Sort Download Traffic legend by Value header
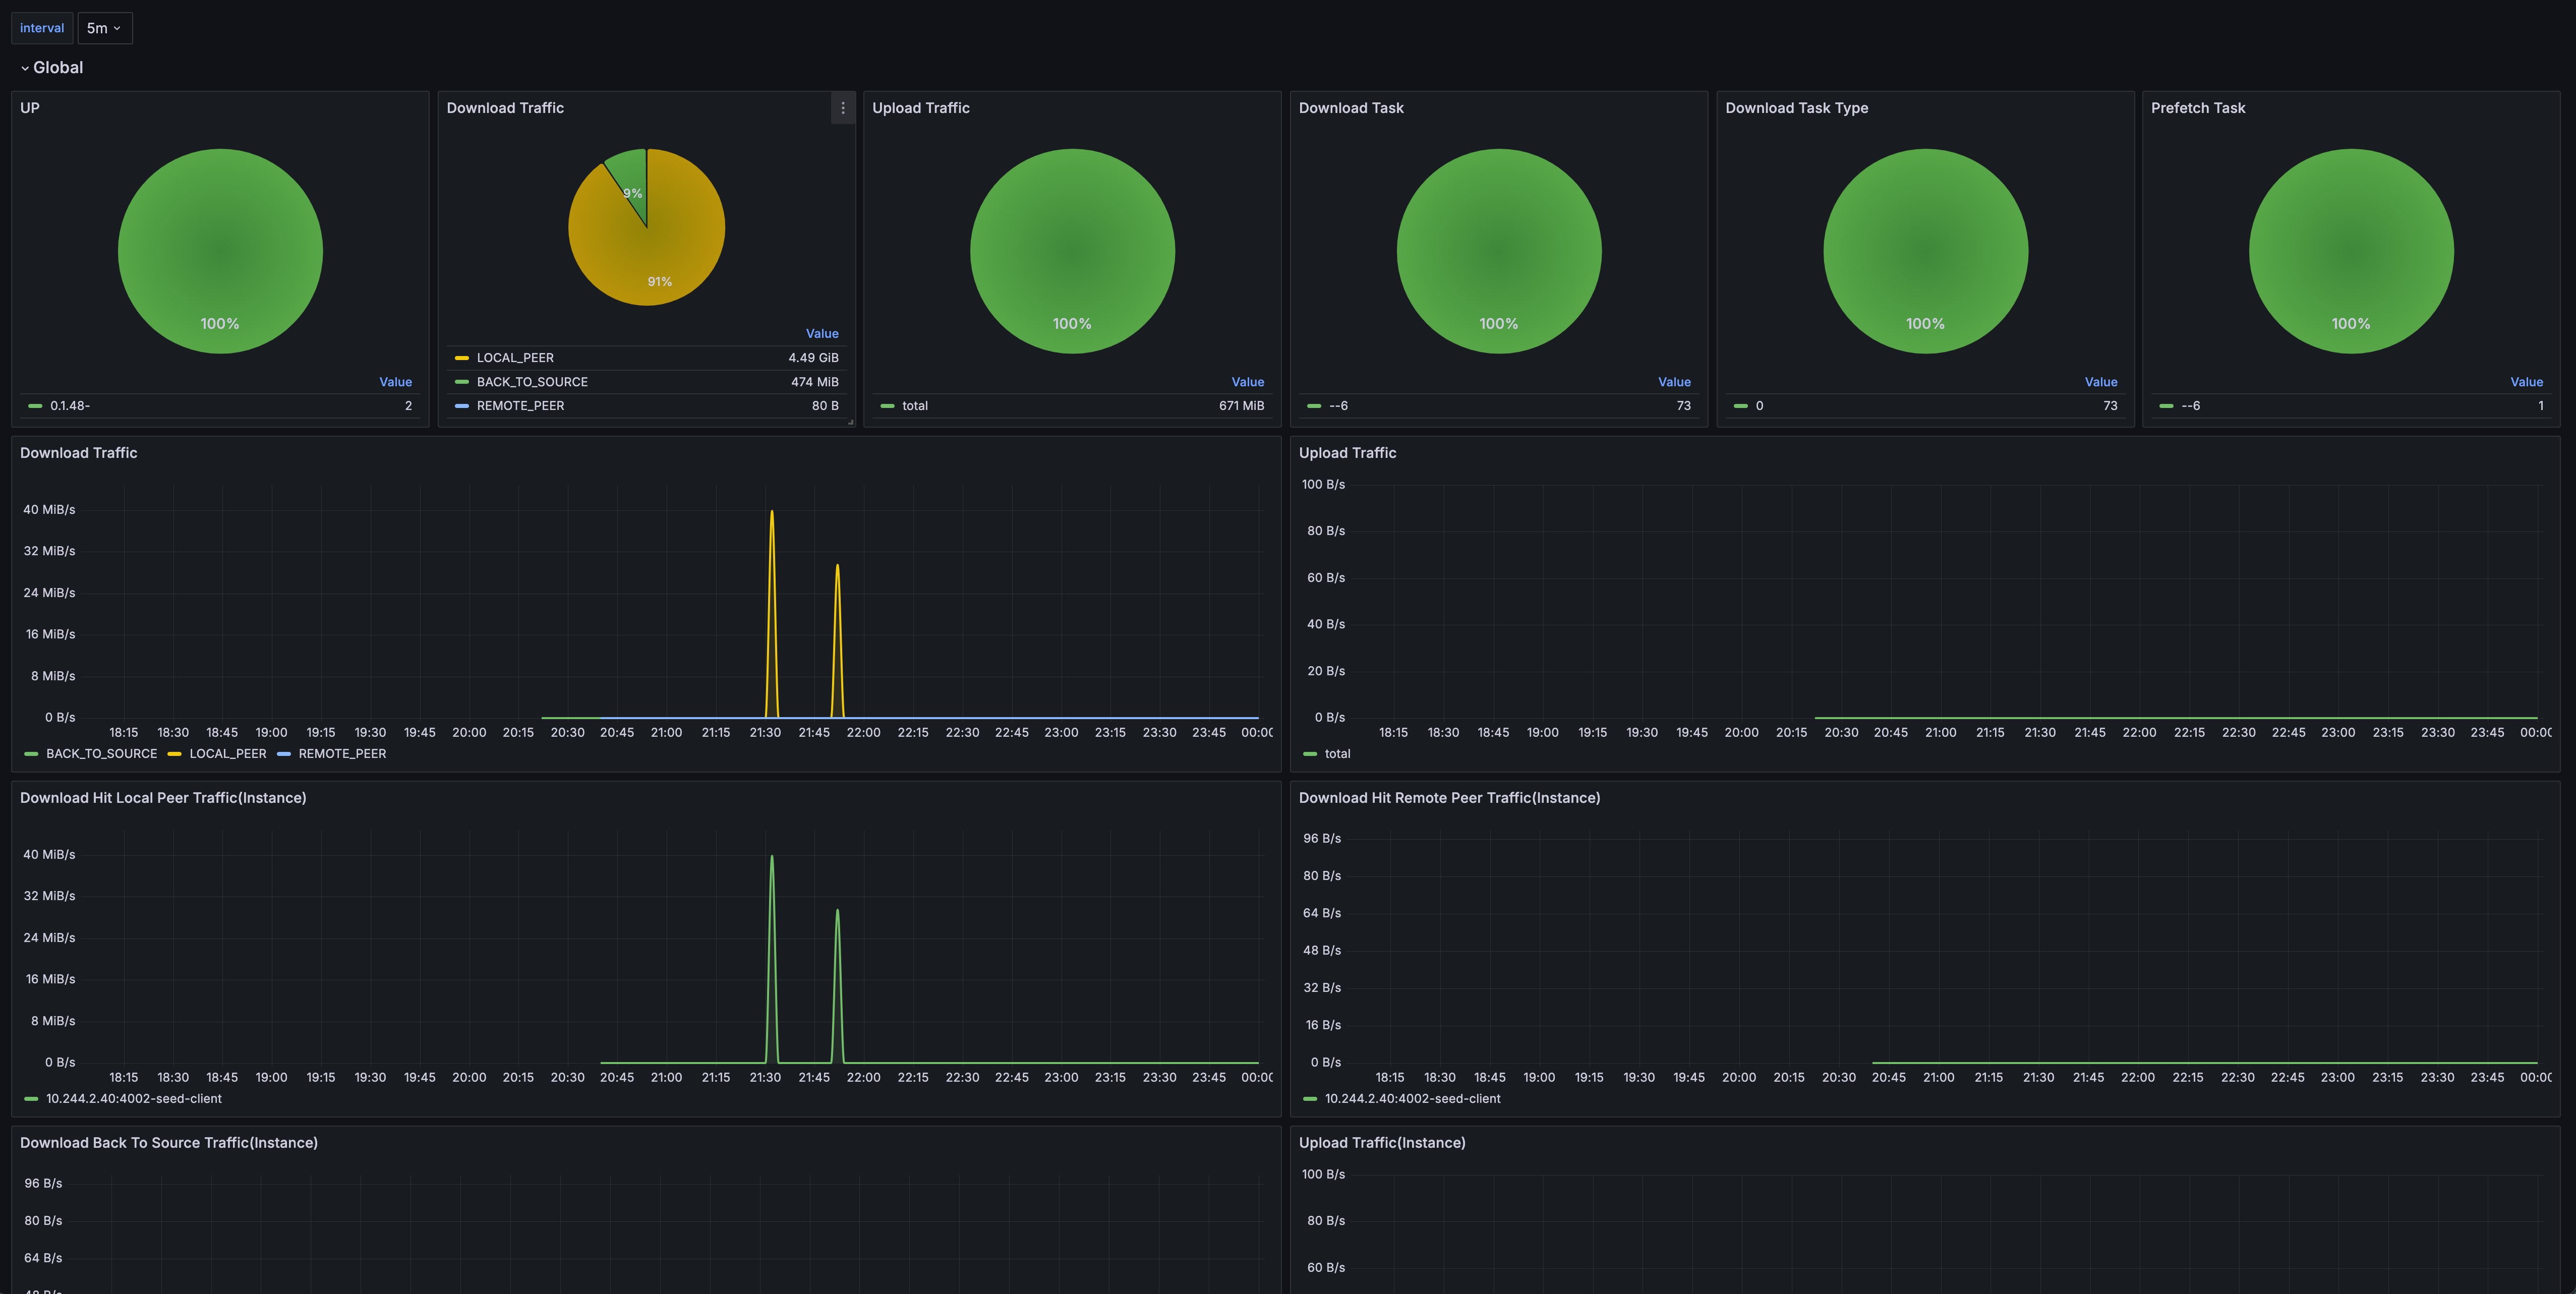Screen dimensions: 2576x1294 coord(822,334)
